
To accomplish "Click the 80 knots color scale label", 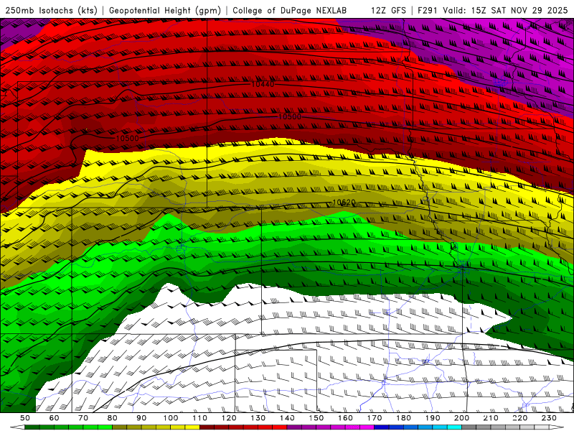I will tap(113, 418).
